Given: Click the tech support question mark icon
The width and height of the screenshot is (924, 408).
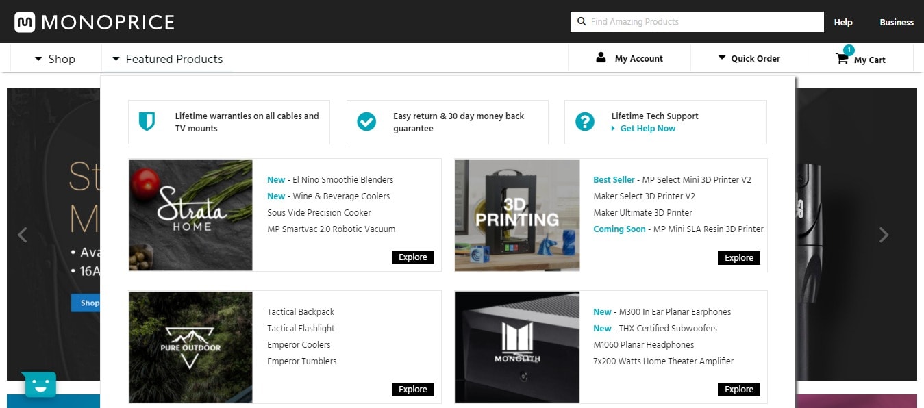Looking at the screenshot, I should click(584, 122).
